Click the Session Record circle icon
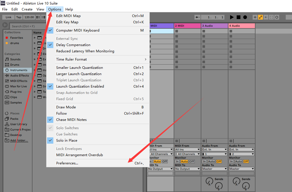Image resolution: width=292 pixels, height=192 pixels. tap(277, 17)
